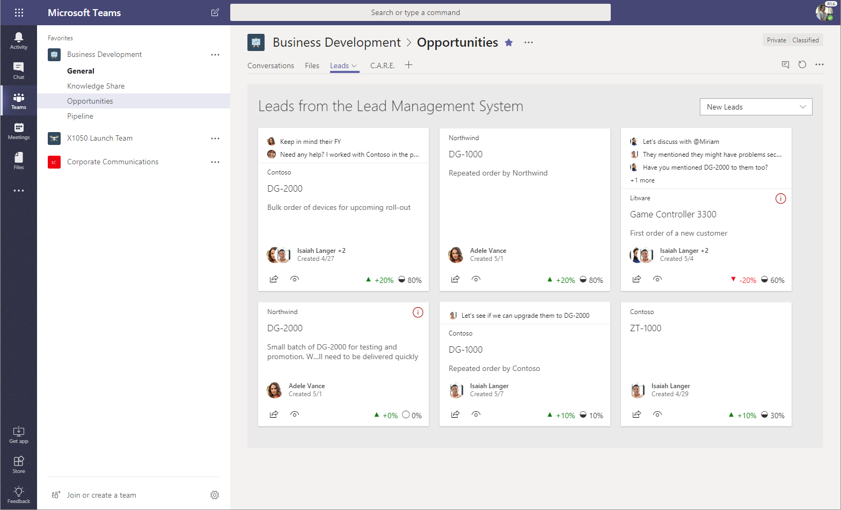Click the search or command box

420,12
